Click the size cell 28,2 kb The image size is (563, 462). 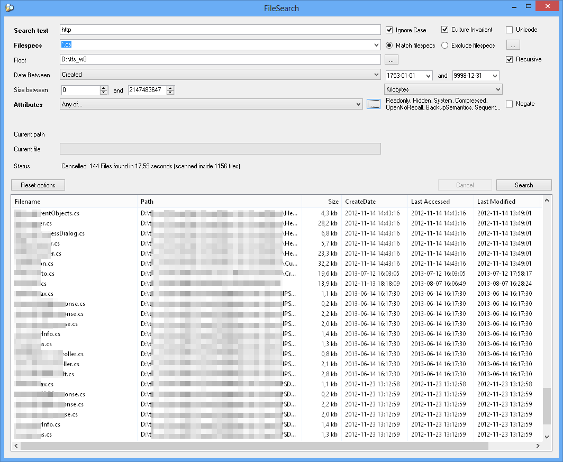(328, 223)
